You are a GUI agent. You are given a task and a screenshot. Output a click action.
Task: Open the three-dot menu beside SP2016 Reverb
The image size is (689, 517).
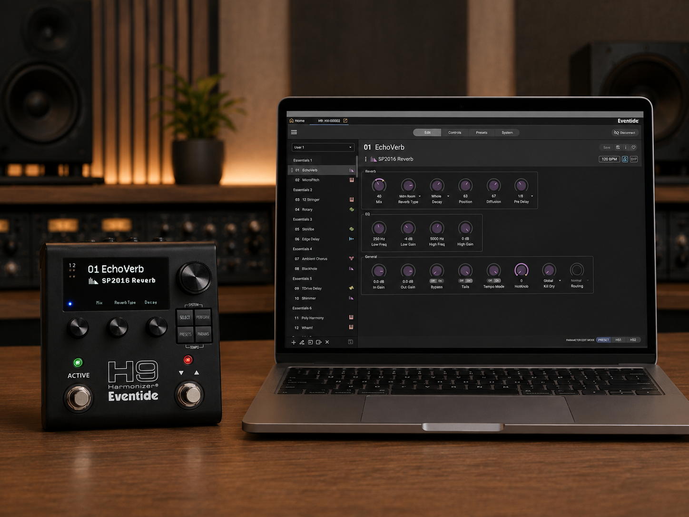click(365, 159)
